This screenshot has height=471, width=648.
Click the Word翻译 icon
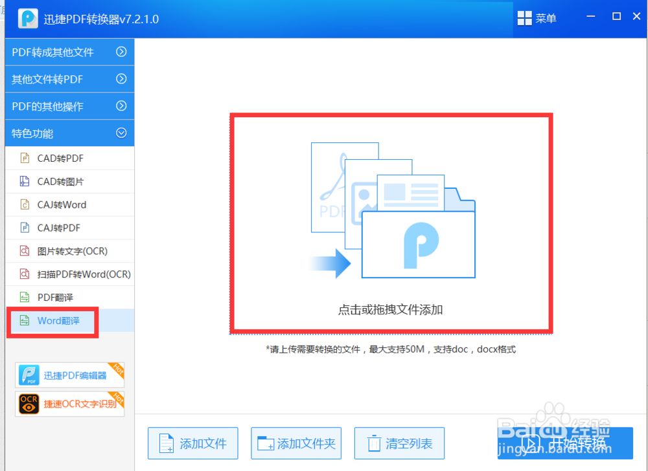[x=25, y=320]
